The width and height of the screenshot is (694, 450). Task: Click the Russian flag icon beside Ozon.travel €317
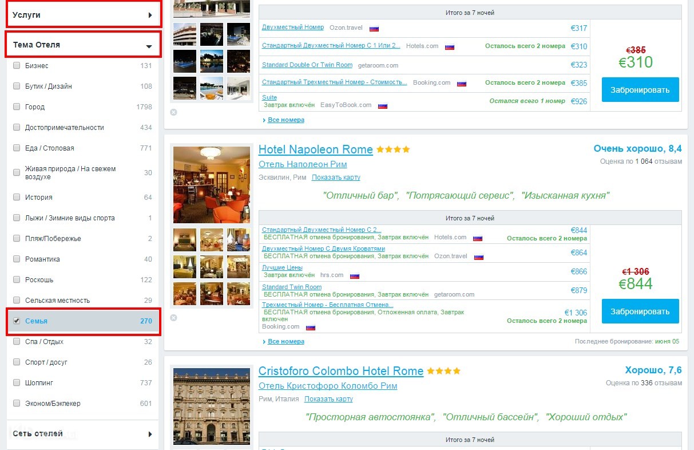coord(374,28)
